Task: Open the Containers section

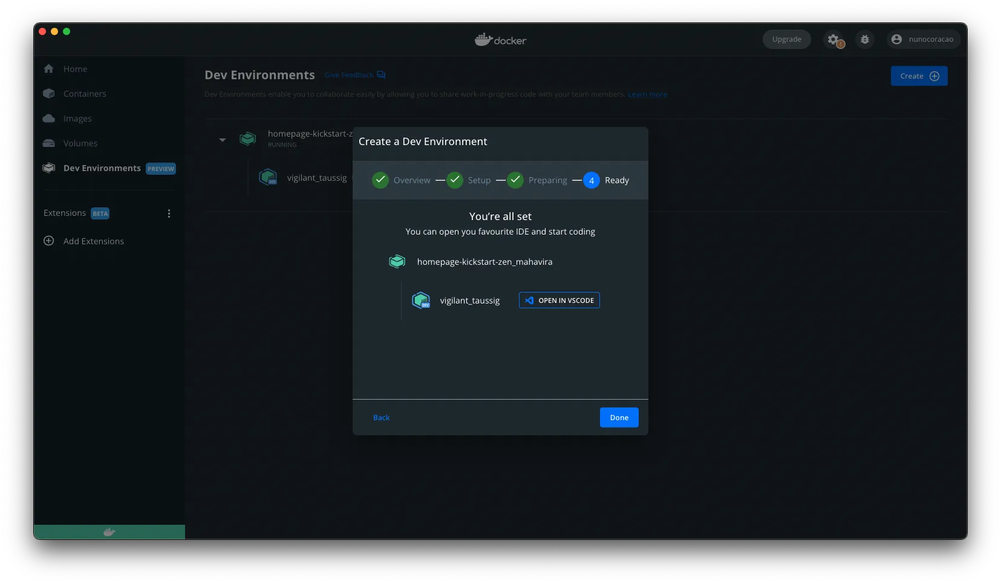Action: click(84, 94)
